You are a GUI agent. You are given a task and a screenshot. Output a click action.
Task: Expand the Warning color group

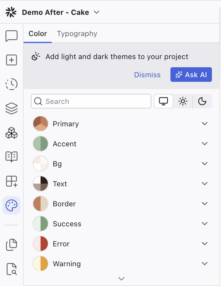click(204, 263)
